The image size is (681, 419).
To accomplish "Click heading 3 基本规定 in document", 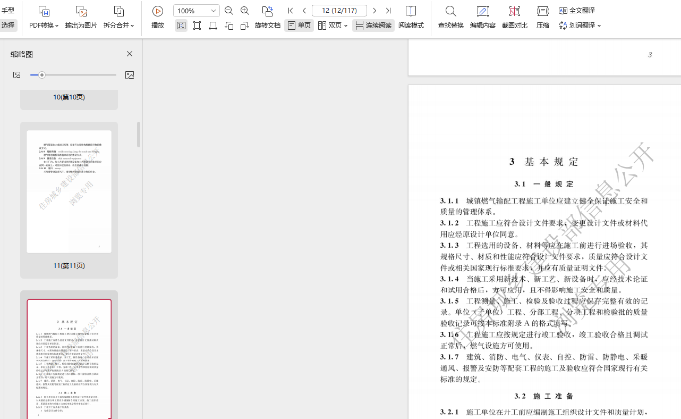I will (x=544, y=162).
